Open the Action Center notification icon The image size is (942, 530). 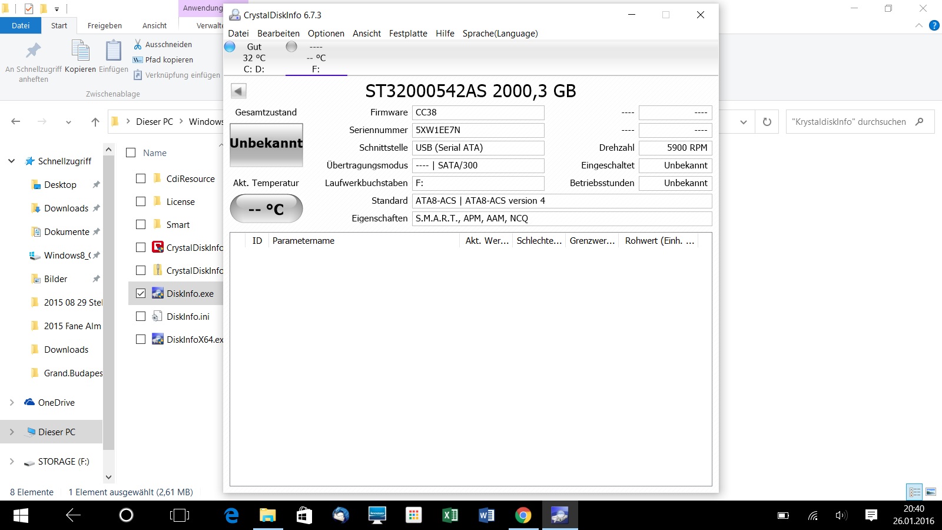coord(871,516)
